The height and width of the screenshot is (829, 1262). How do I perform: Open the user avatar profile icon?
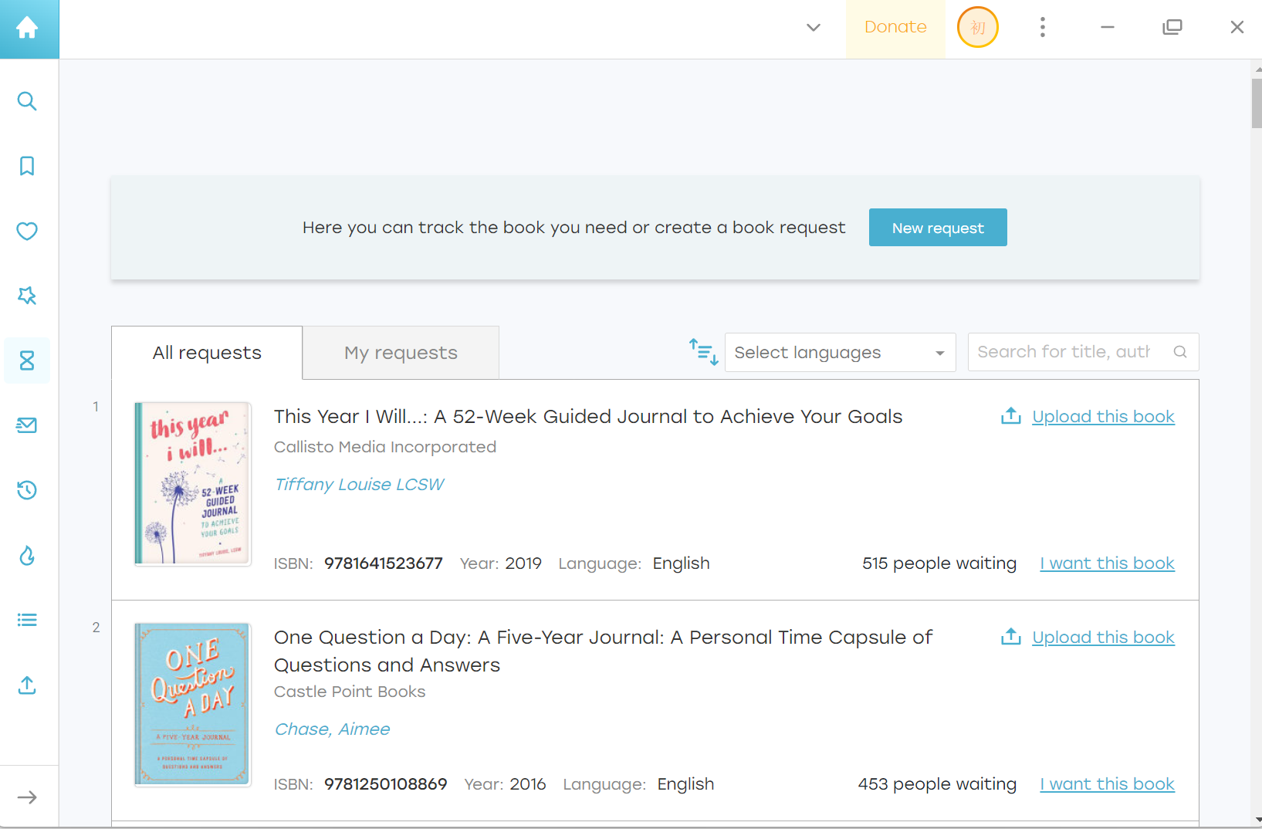[x=978, y=27]
